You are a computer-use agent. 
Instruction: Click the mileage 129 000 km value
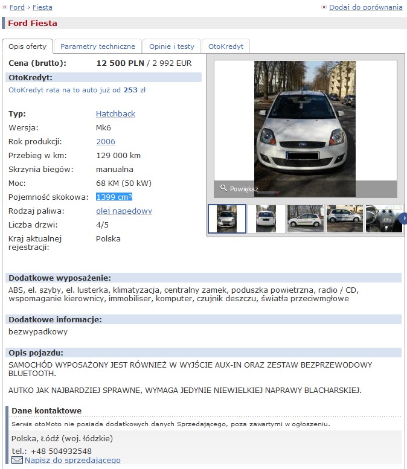[118, 156]
